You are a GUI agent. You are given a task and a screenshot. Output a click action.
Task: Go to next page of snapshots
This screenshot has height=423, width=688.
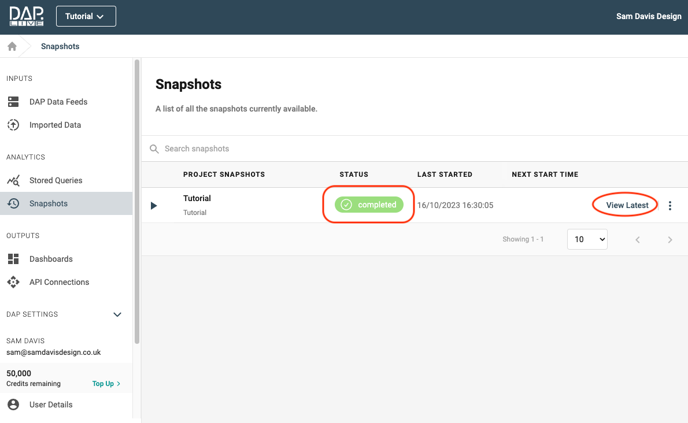(670, 240)
